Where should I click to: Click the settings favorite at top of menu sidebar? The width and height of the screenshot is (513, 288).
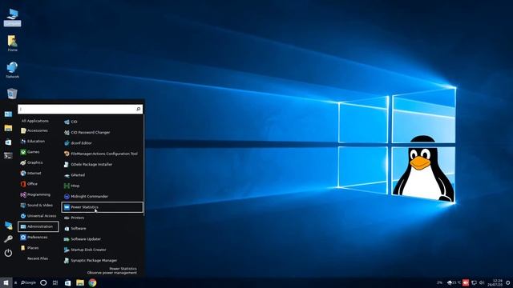coord(8,114)
